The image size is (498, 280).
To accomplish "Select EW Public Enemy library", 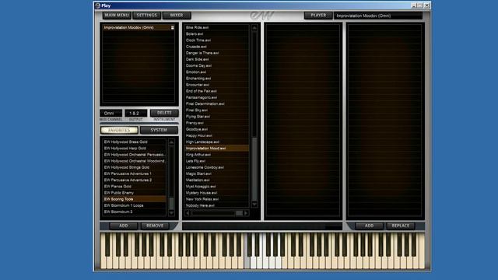I will pos(135,193).
